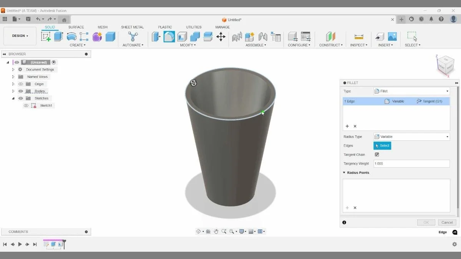Select the Measure tool in Inspect panel

click(x=359, y=36)
